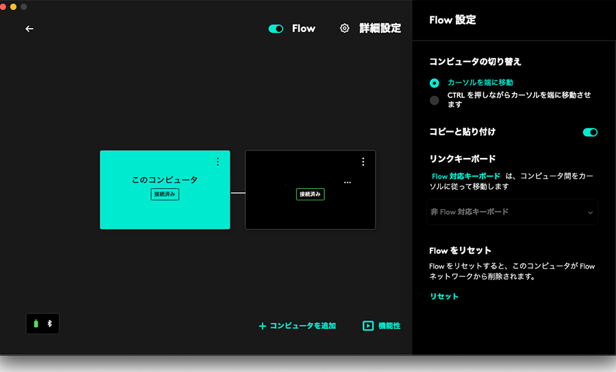The image size is (616, 372).
Task: Toggle the Flow switch in the header
Action: click(x=276, y=29)
